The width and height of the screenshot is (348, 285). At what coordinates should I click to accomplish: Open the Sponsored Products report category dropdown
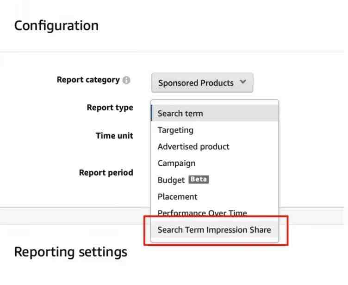[202, 83]
